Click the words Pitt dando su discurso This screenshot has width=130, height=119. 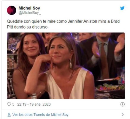click(x=28, y=27)
